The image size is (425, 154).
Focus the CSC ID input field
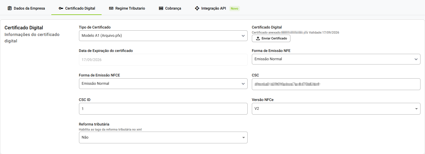point(163,109)
